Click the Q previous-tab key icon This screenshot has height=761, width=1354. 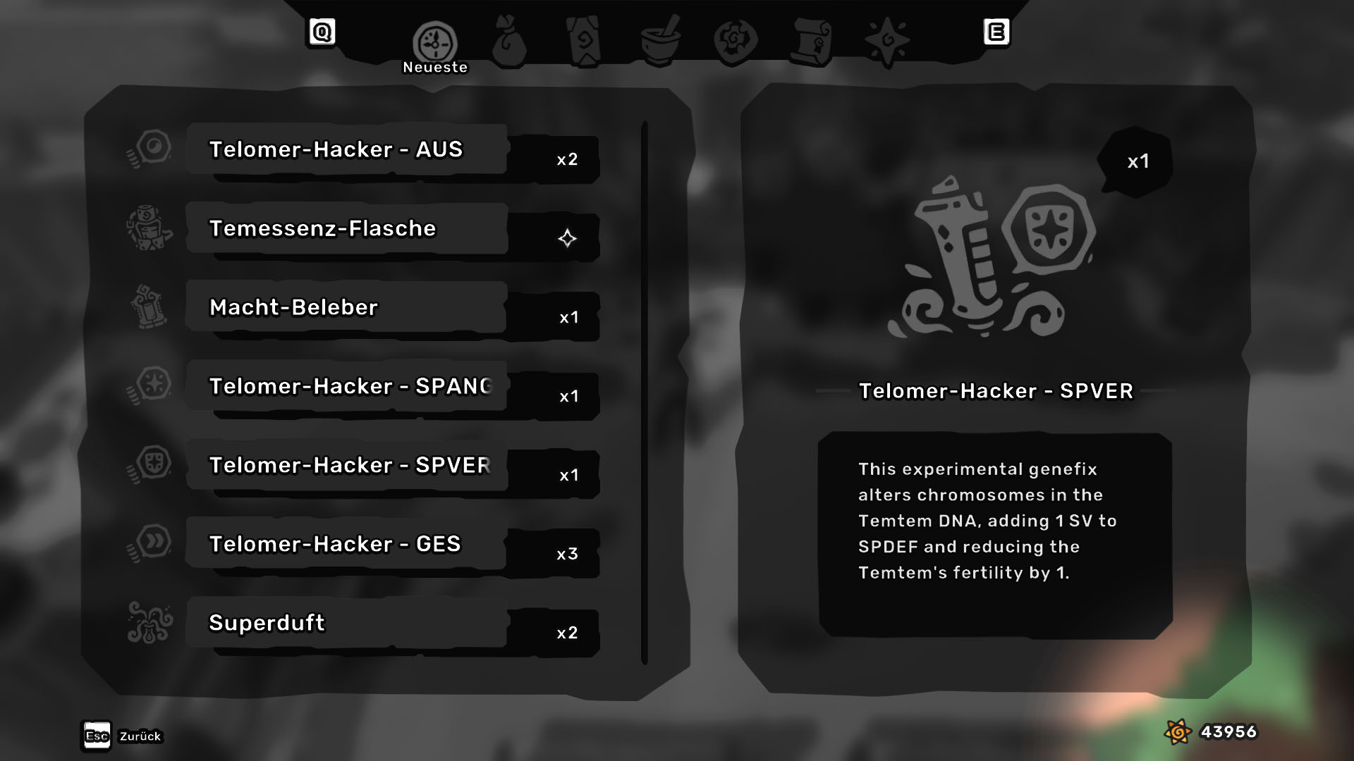point(322,32)
